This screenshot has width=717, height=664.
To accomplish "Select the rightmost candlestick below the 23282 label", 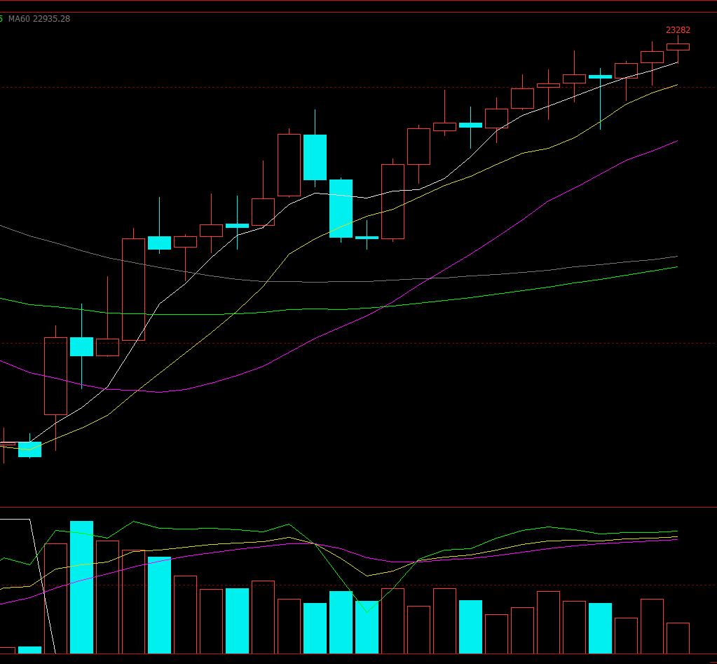I will coord(678,47).
